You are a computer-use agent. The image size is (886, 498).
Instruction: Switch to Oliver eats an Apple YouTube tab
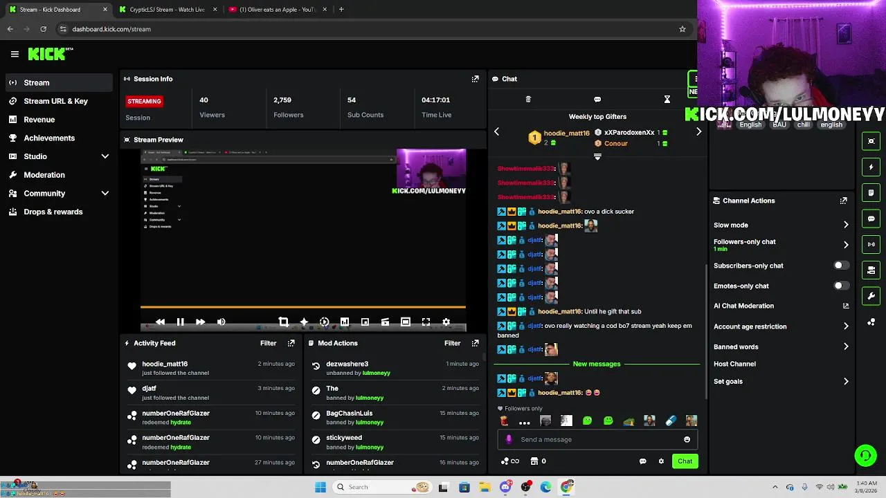(277, 10)
